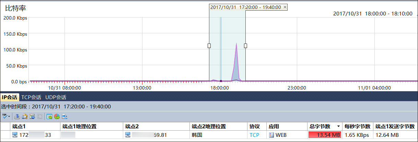Click the purple traffic peak in chart
Viewport: 418px width, 142px height.
[236, 62]
